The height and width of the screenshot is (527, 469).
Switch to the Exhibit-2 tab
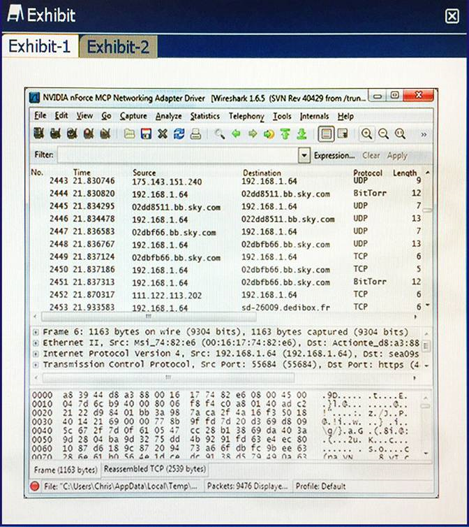(x=118, y=46)
